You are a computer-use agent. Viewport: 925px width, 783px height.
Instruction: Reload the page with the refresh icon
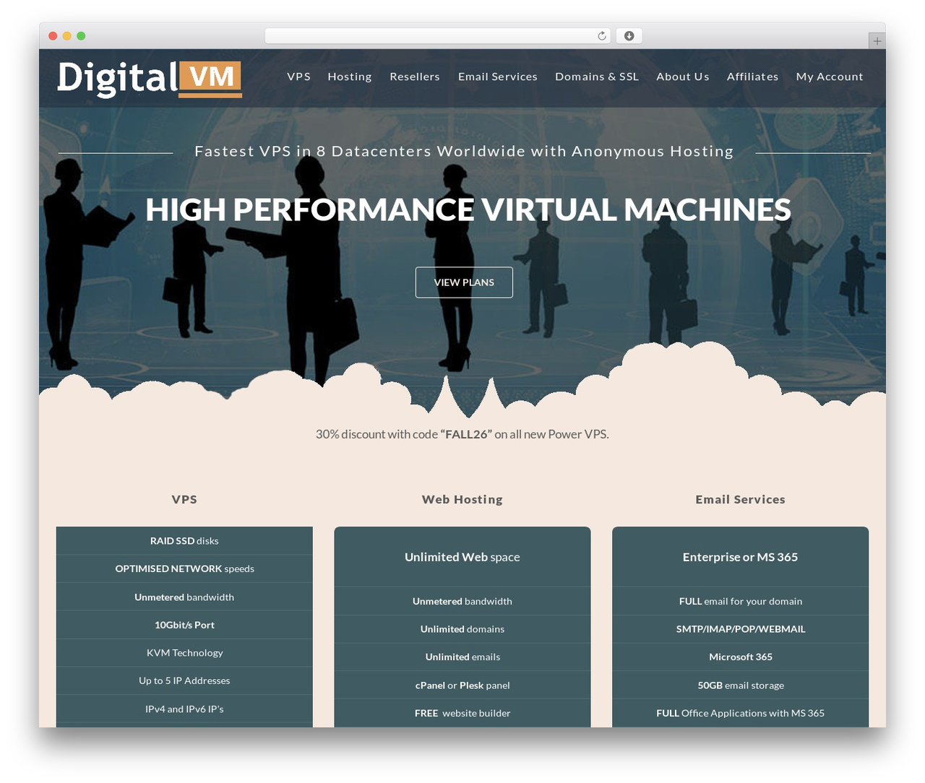pyautogui.click(x=602, y=36)
